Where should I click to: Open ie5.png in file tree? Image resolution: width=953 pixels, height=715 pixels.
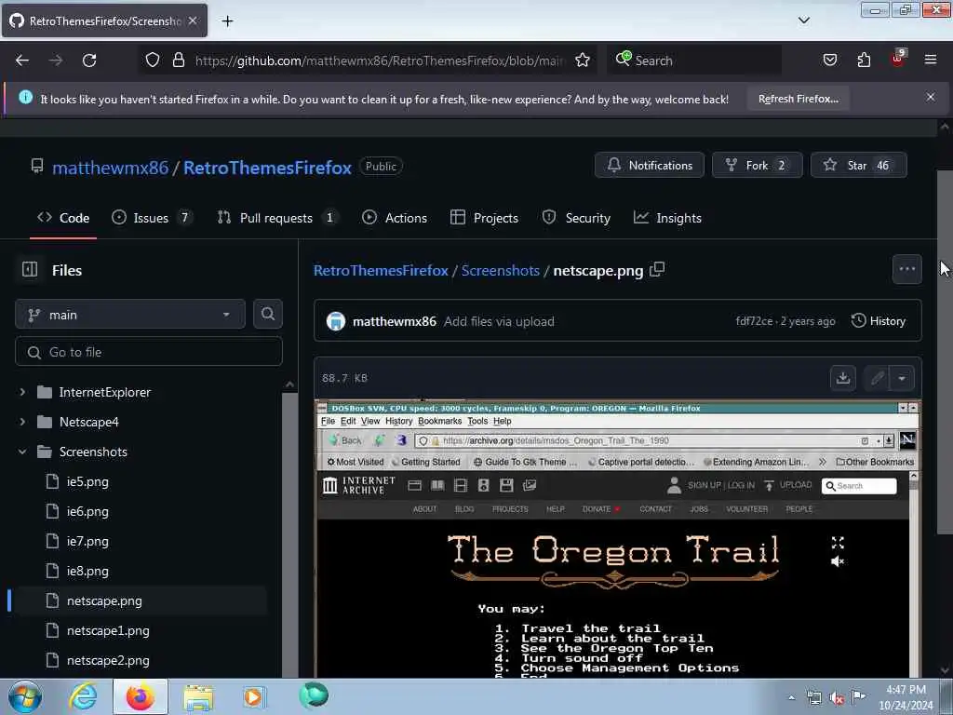tap(88, 481)
